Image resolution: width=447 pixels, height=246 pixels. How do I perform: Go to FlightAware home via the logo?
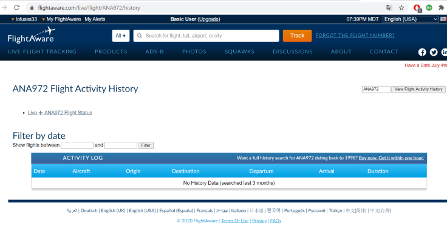pos(32,35)
